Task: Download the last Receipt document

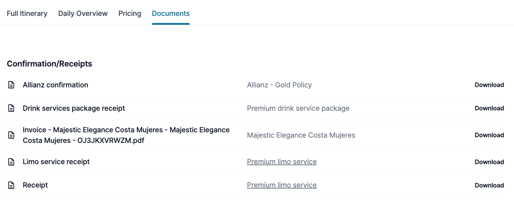Action: click(489, 185)
